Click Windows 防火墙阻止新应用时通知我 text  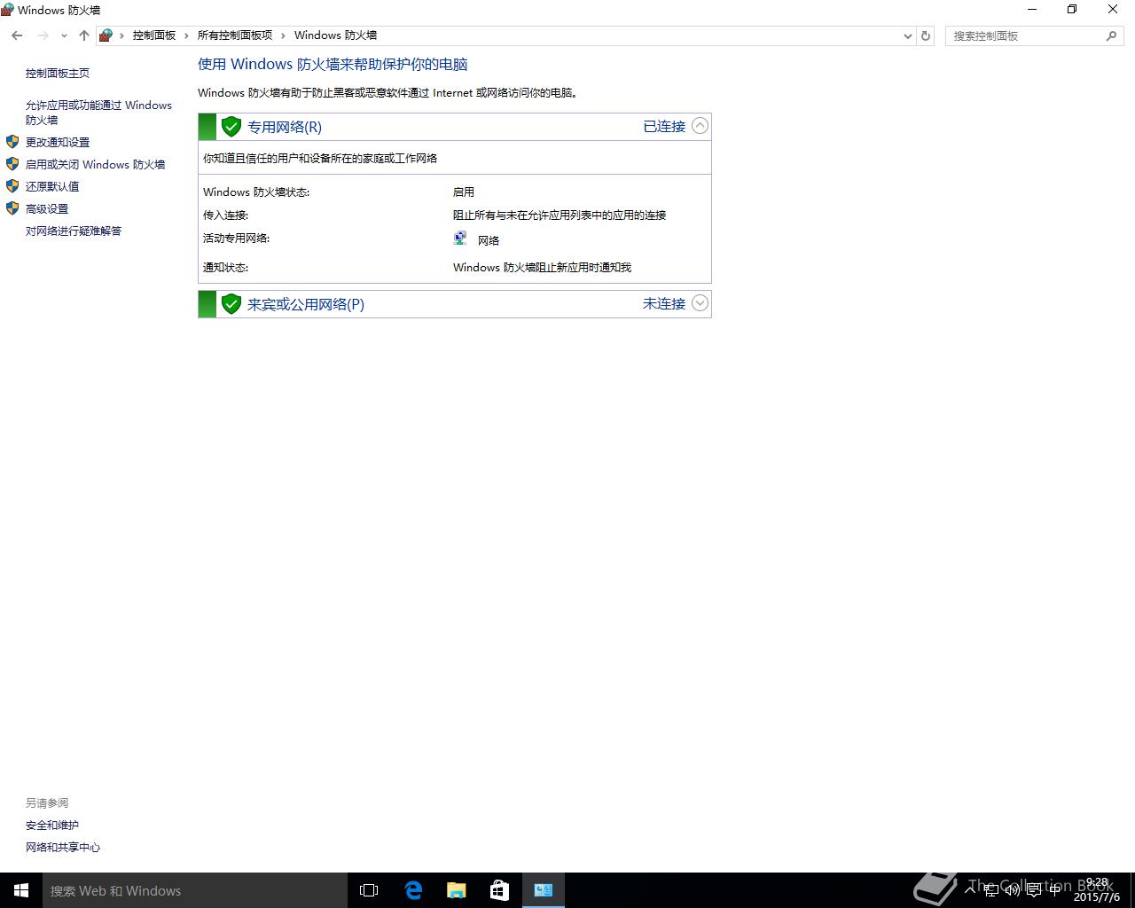pyautogui.click(x=542, y=267)
